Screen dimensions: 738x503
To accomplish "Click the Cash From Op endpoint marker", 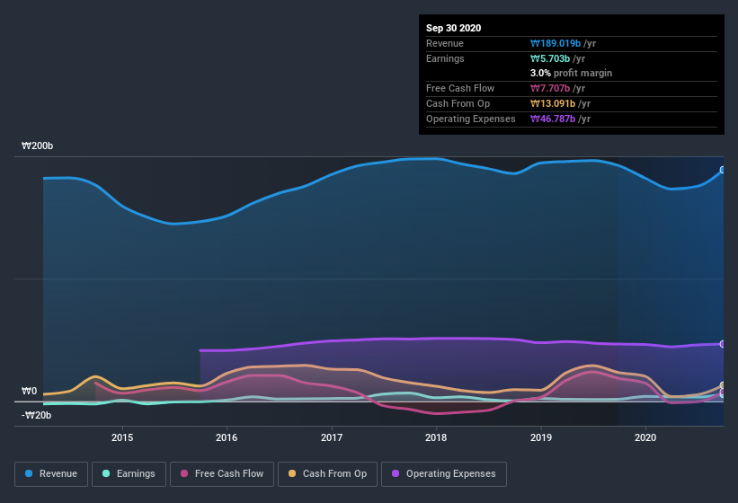I will point(723,385).
